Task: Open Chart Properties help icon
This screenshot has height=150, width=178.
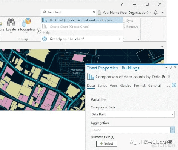Action: 174,85
